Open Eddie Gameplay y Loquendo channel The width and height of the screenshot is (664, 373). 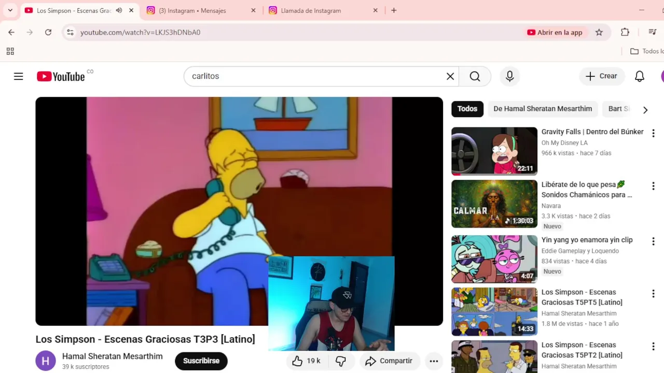coord(580,251)
